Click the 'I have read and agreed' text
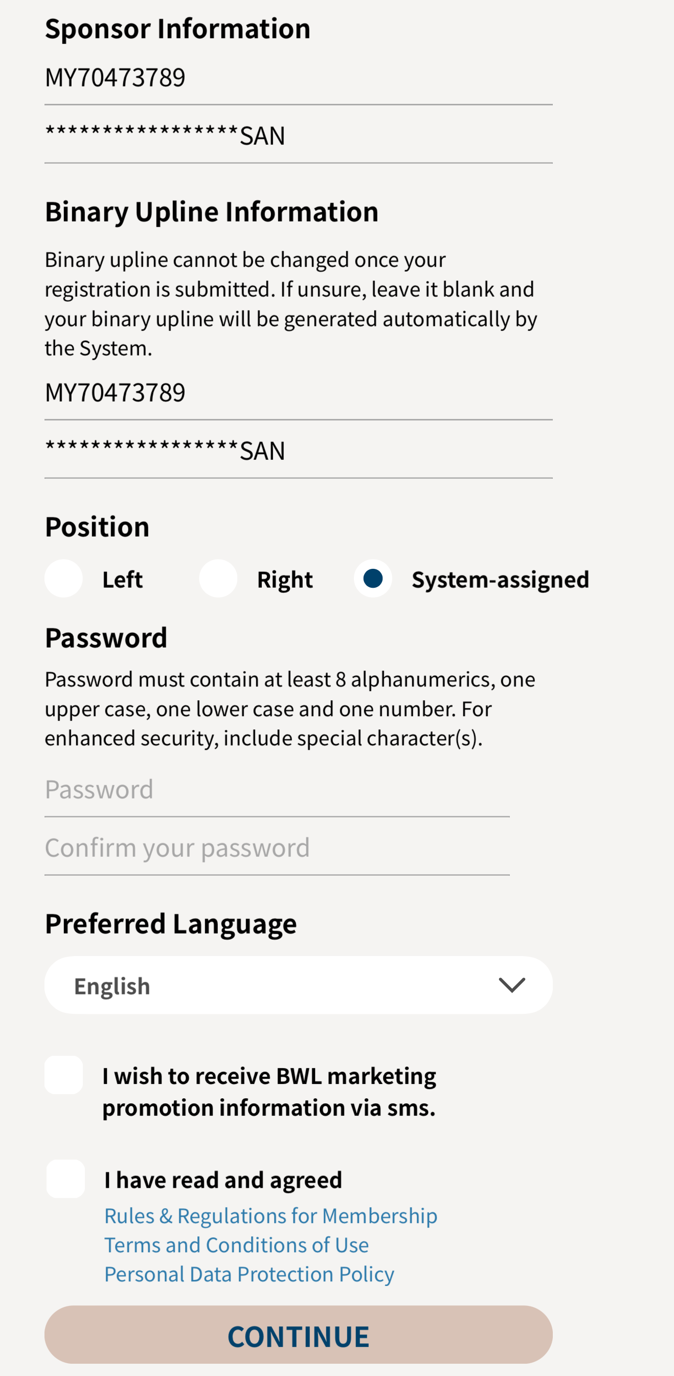Viewport: 674px width, 1376px height. coord(223,1180)
